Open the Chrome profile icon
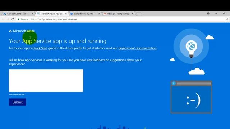Viewport: 230px width, 129px height. pos(208,14)
